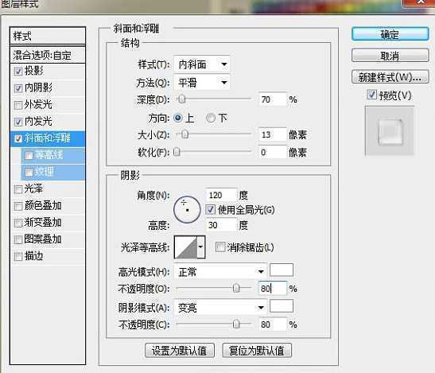Select direction 上 radio button

pos(178,118)
